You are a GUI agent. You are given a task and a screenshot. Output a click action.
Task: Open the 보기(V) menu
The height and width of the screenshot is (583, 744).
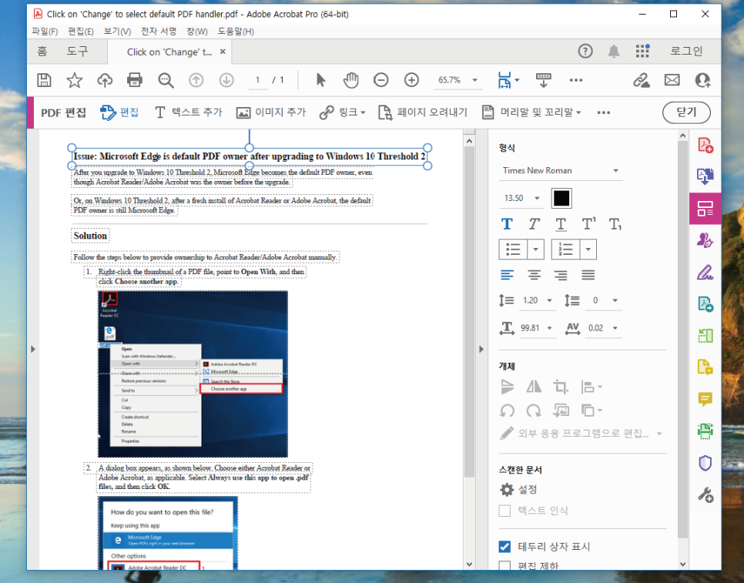(117, 32)
